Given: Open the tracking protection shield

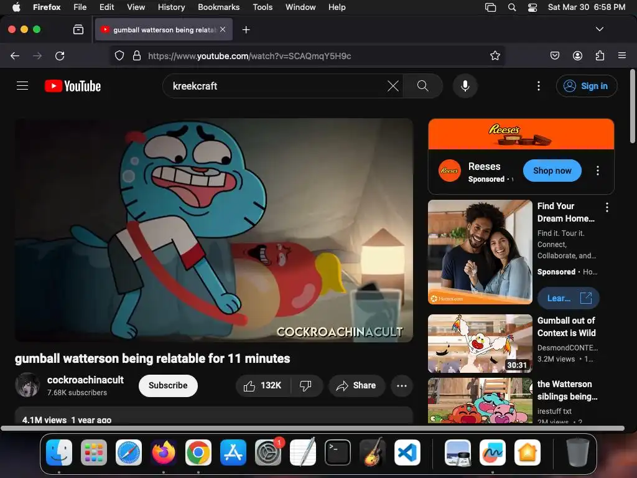Looking at the screenshot, I should 119,55.
